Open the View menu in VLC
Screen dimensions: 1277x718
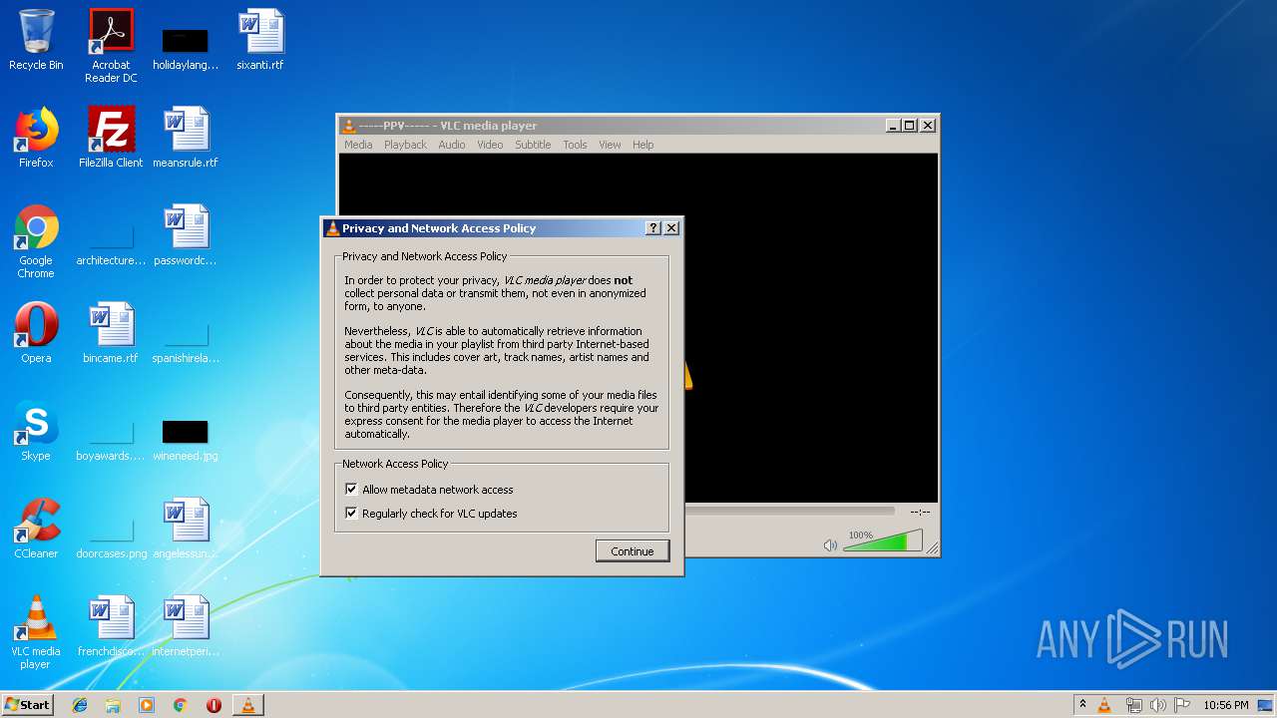click(x=610, y=145)
